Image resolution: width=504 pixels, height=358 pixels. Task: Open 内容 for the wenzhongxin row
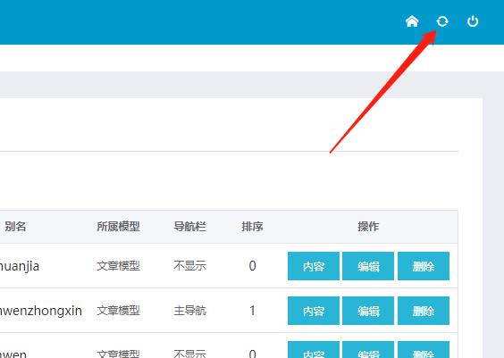314,311
